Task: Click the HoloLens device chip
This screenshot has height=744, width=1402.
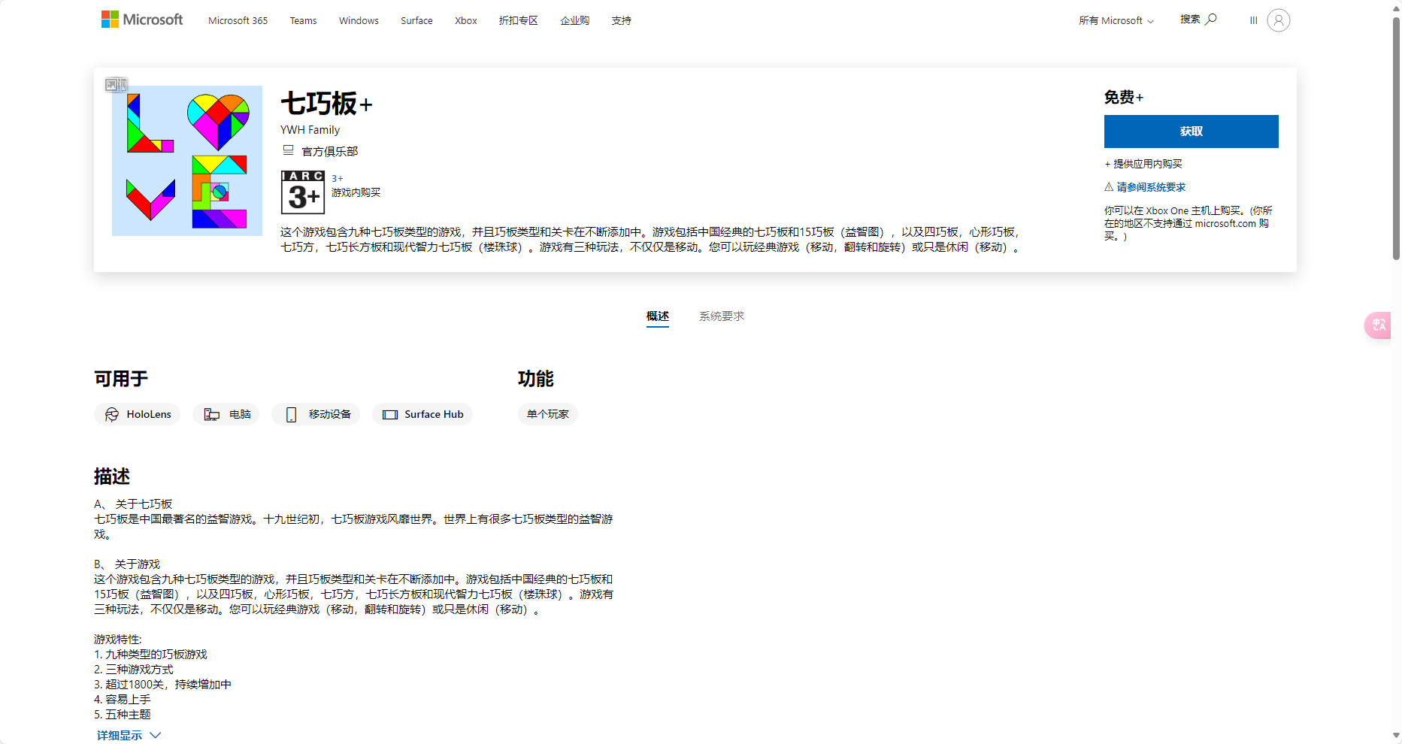Action: [138, 414]
